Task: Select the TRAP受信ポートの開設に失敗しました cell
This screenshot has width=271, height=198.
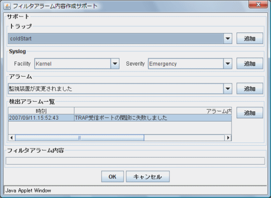Action: point(153,118)
